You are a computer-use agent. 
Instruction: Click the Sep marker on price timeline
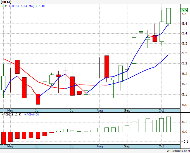(x=127, y=110)
